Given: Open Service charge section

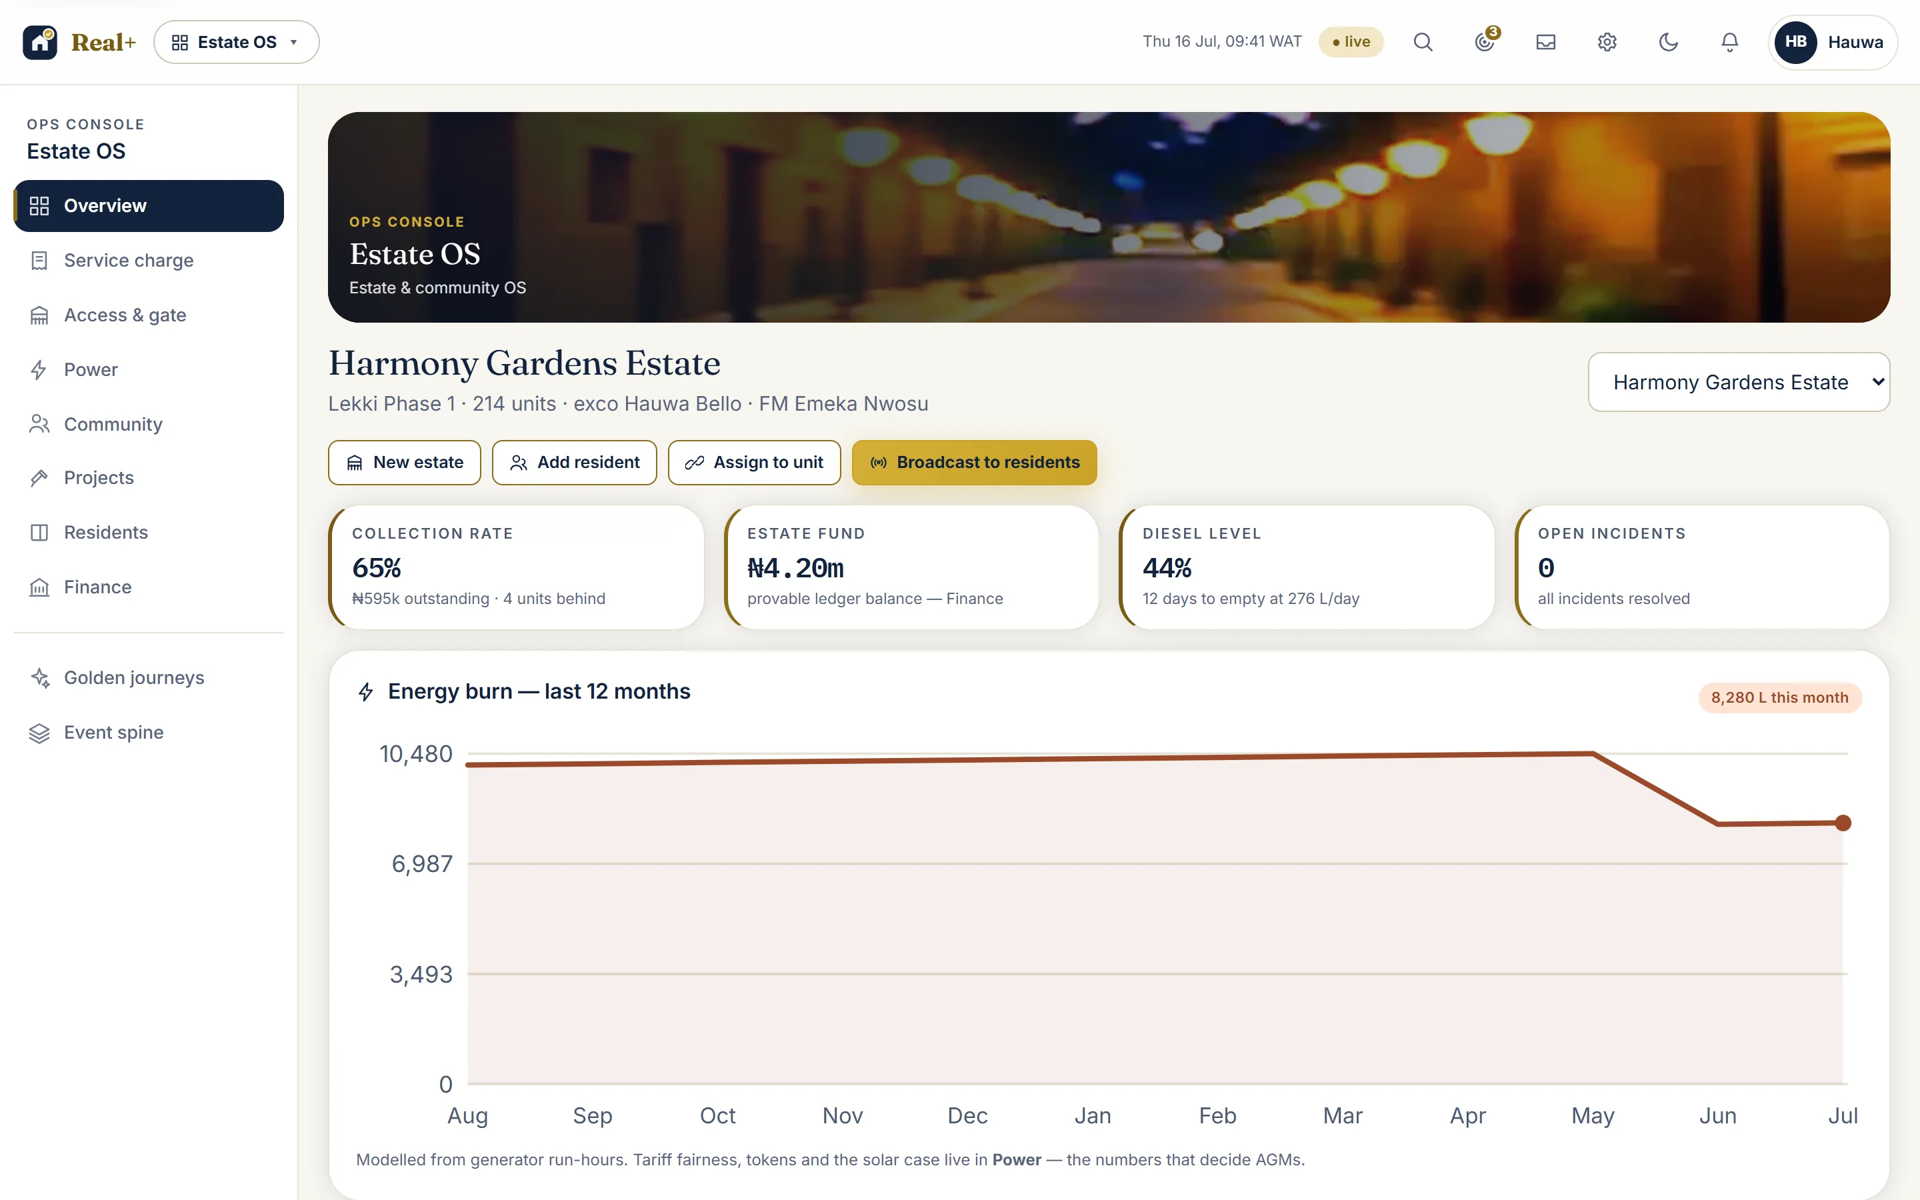Looking at the screenshot, I should click(x=149, y=260).
